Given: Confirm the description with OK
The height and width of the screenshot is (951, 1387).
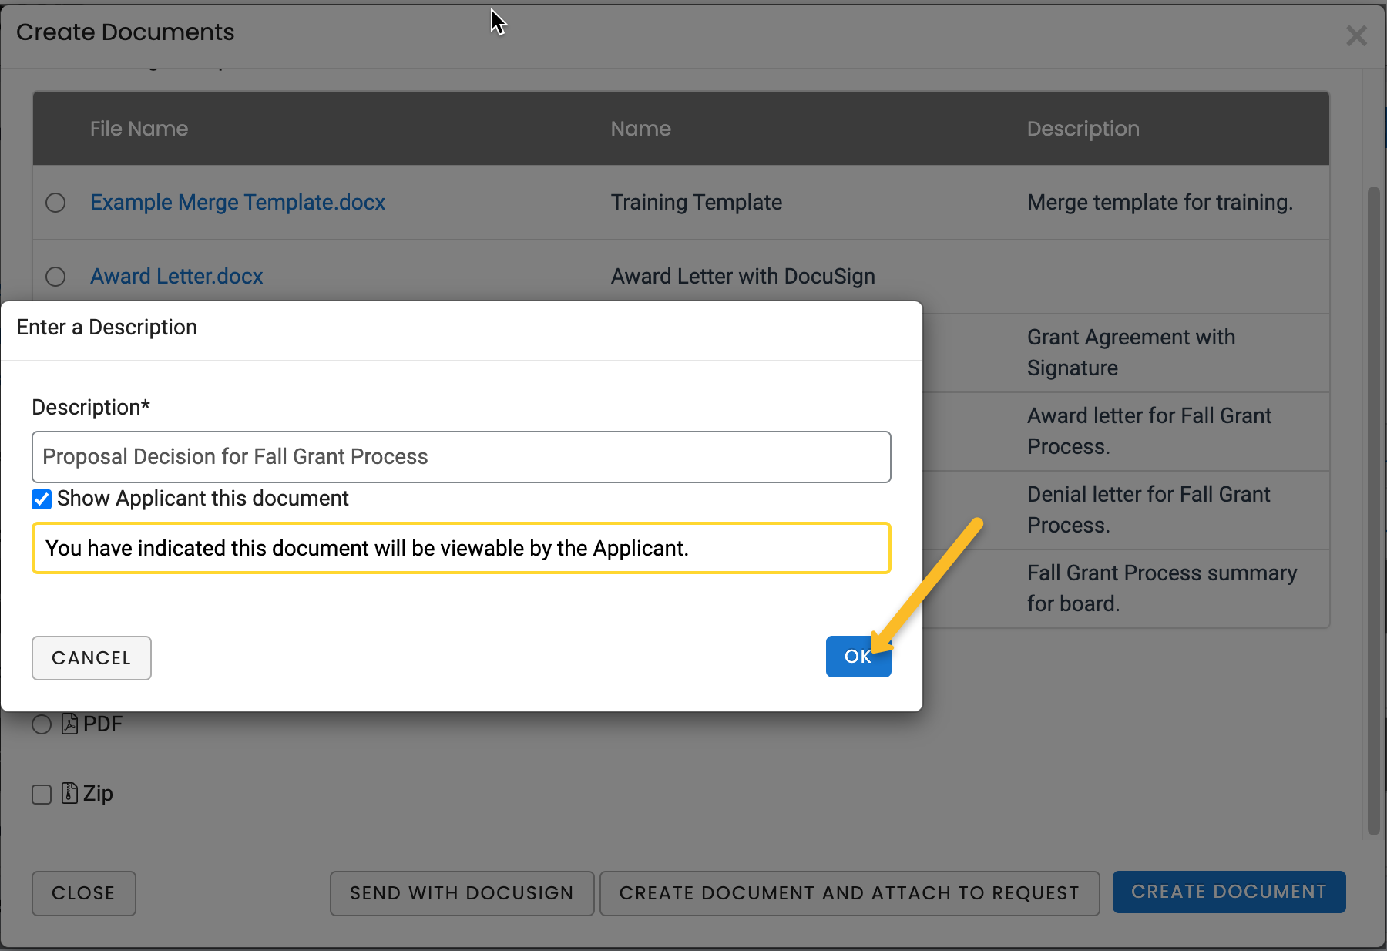Looking at the screenshot, I should (x=858, y=657).
